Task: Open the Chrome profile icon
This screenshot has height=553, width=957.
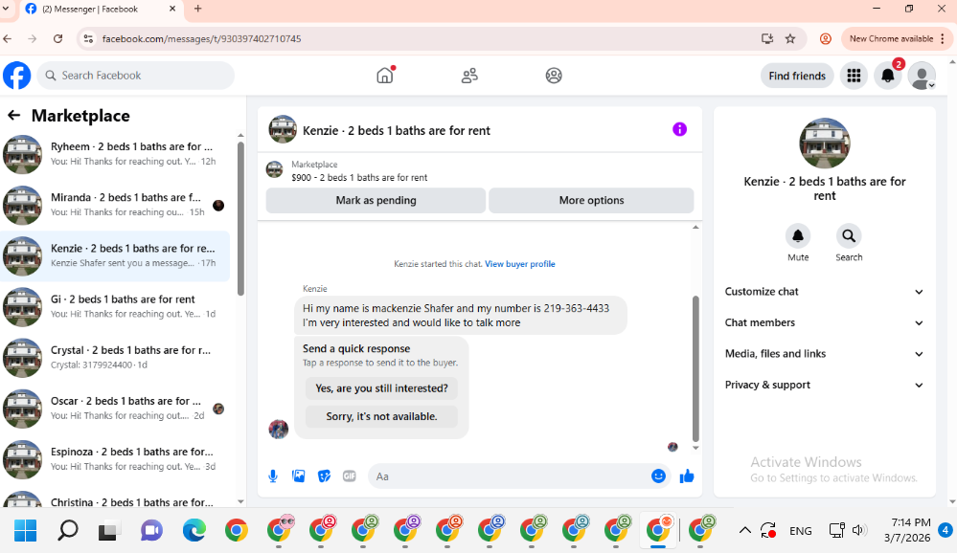Action: point(825,38)
